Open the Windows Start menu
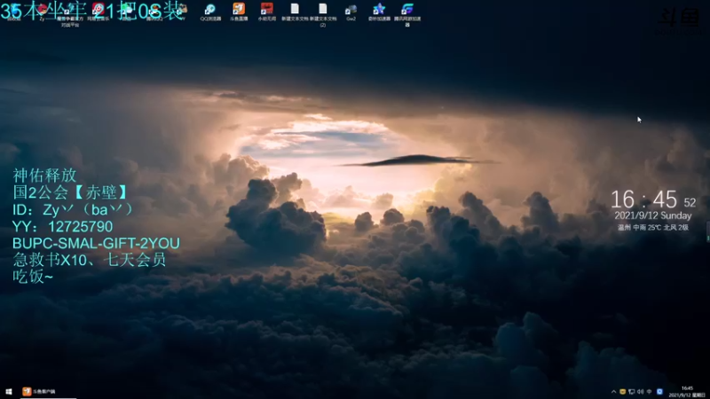This screenshot has width=710, height=399. pyautogui.click(x=9, y=391)
